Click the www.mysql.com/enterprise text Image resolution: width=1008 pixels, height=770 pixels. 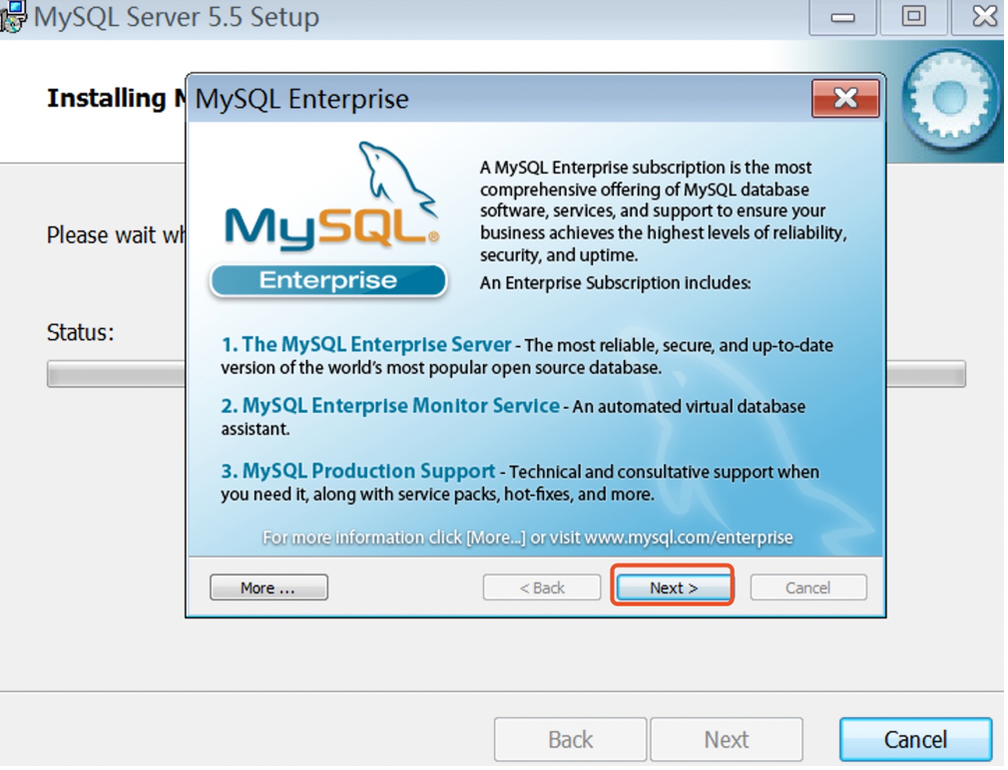click(689, 538)
